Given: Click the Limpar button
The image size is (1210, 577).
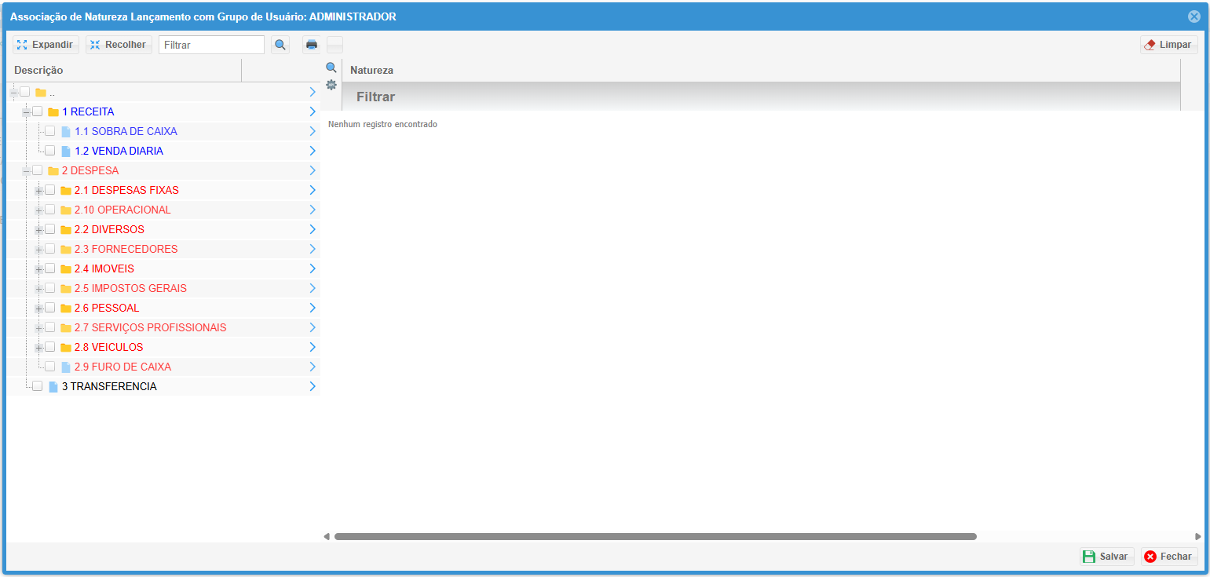Looking at the screenshot, I should coord(1168,45).
